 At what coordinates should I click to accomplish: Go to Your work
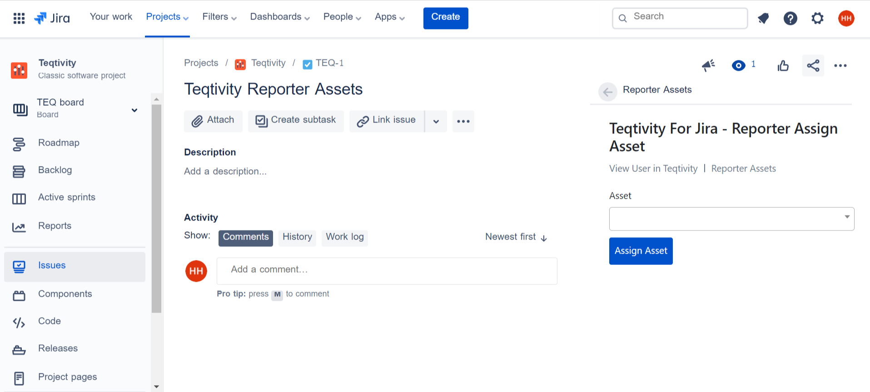coord(111,17)
